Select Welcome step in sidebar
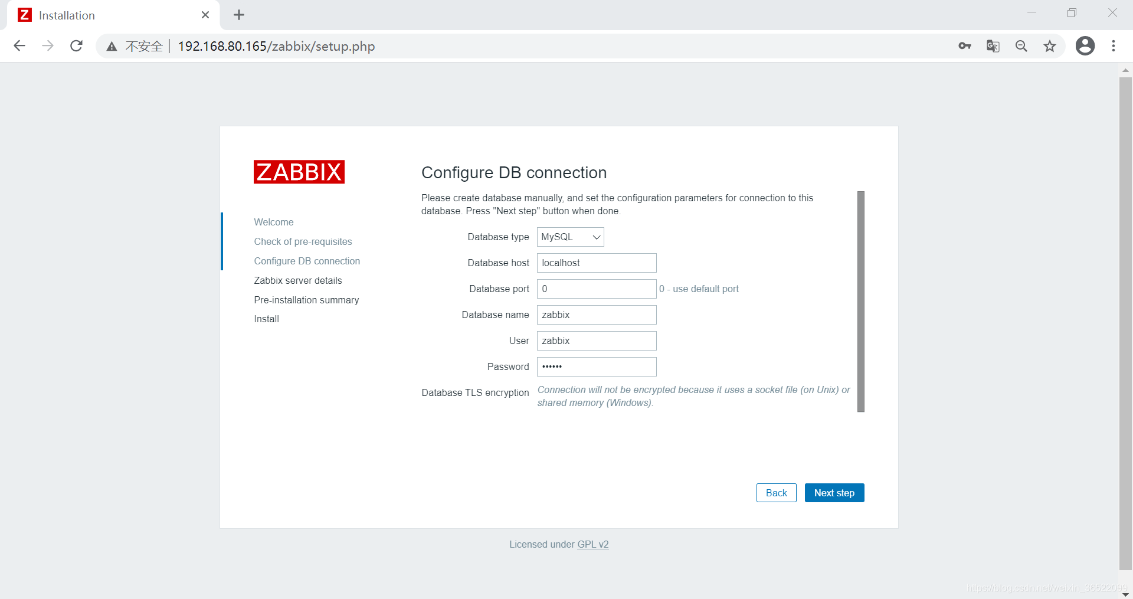 (274, 222)
